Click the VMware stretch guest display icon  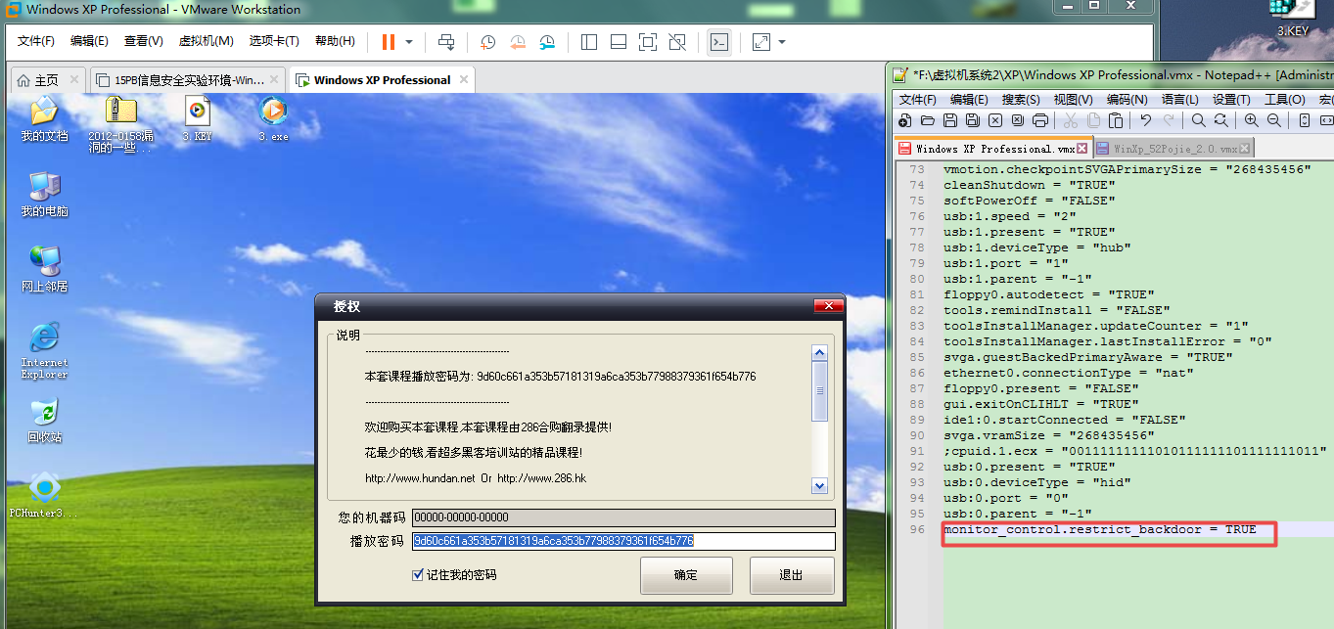761,42
